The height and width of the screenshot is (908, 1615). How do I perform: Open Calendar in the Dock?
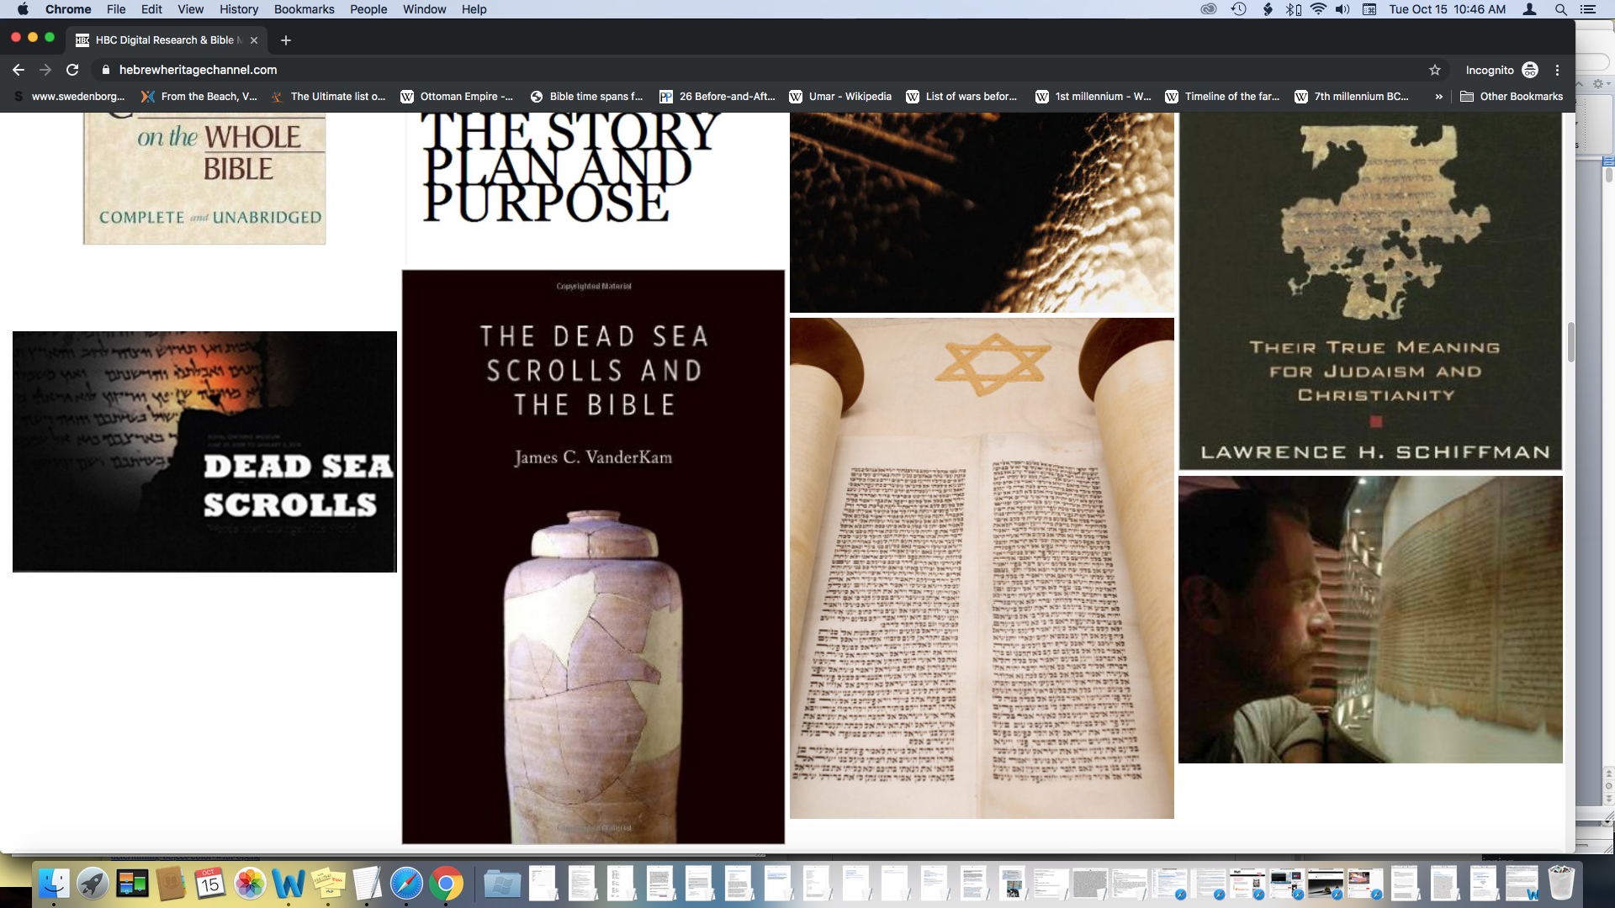pos(210,884)
